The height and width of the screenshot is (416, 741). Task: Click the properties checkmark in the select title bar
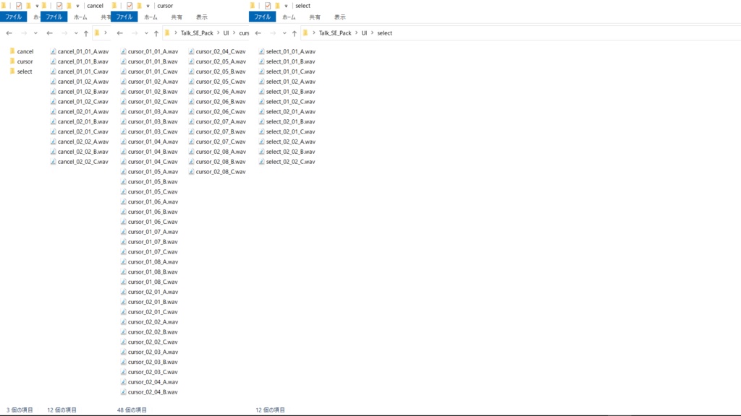268,6
